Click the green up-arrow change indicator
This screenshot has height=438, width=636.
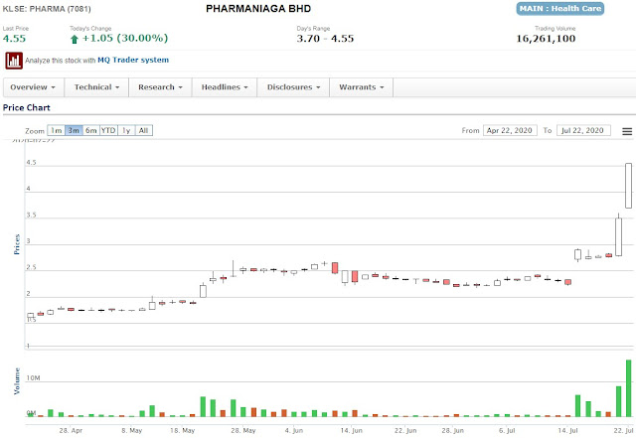tap(75, 39)
